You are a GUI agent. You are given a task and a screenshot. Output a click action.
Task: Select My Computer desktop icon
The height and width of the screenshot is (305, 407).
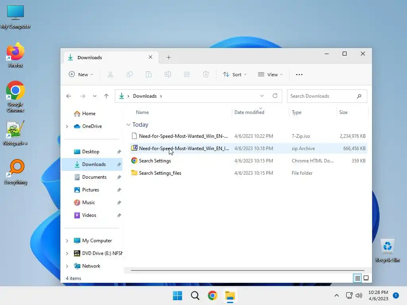click(16, 17)
